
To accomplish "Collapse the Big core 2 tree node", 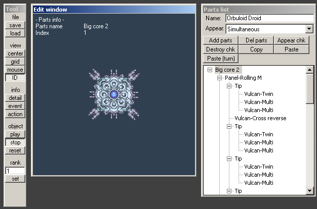I will point(210,70).
